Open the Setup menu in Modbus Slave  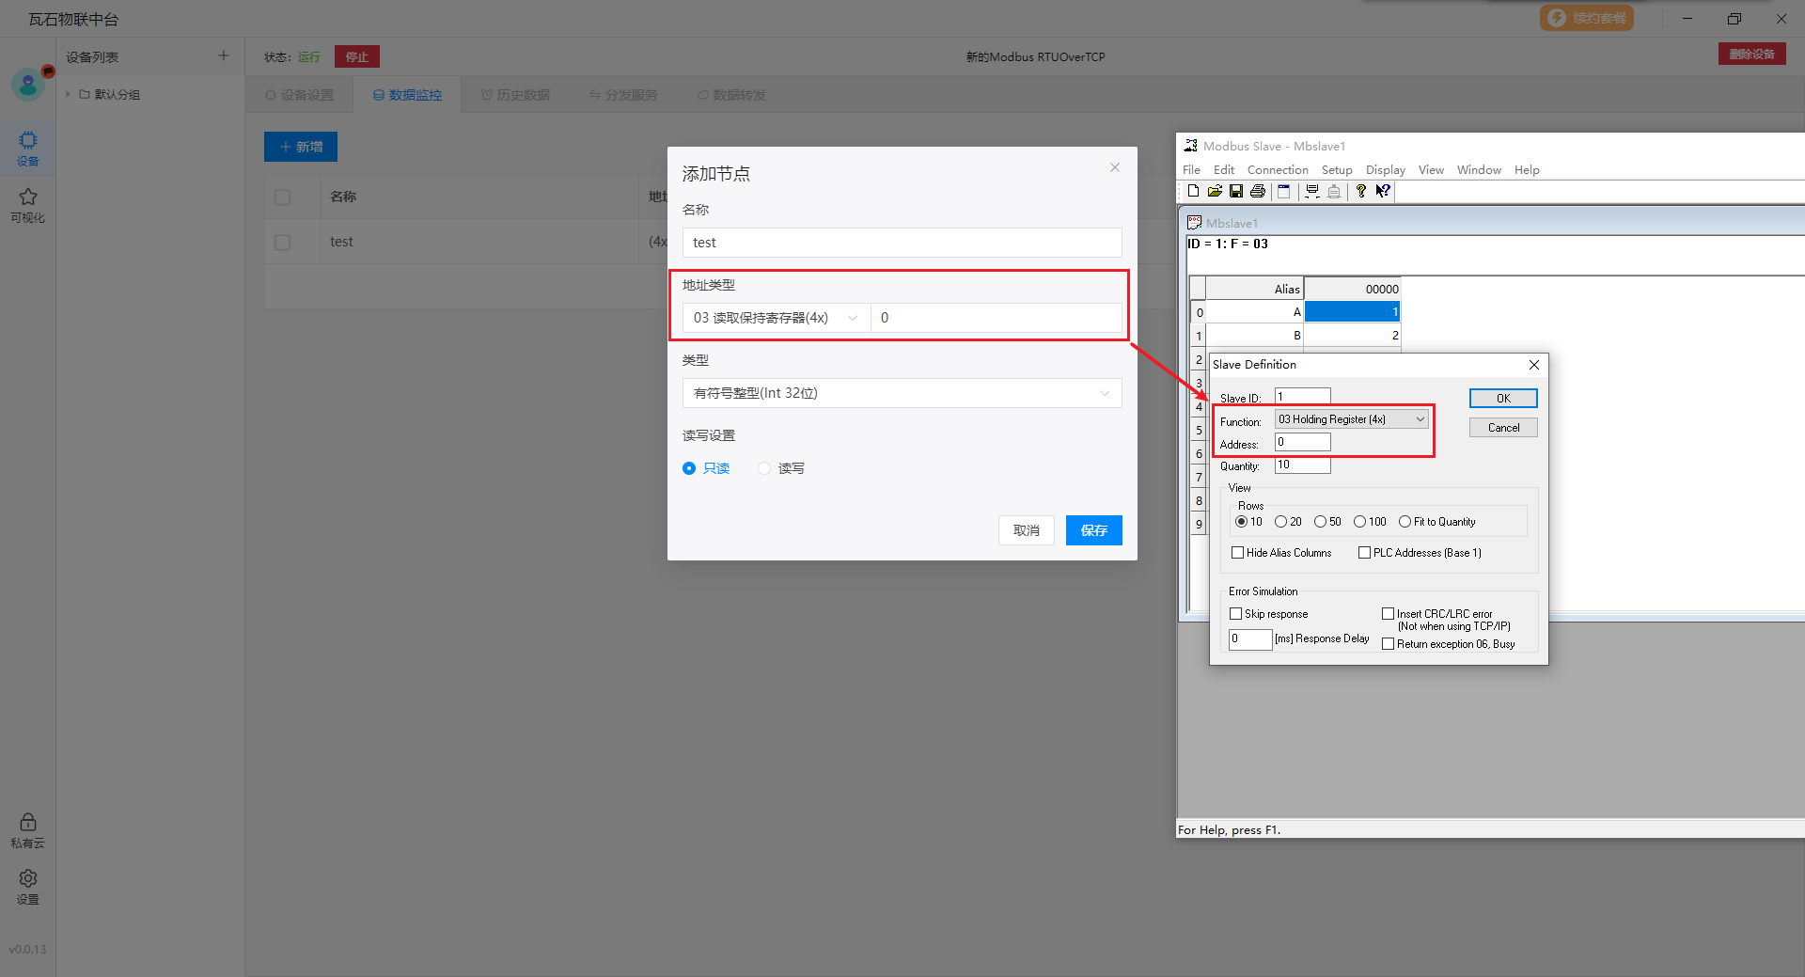(x=1336, y=170)
